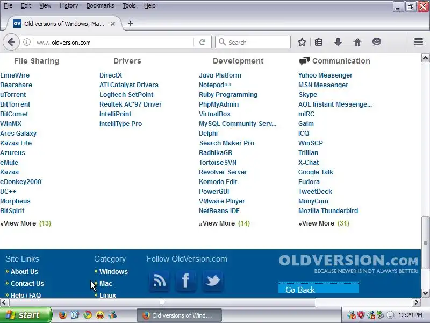Open the Contact Us footer link
Viewport: 430px width, 323px height.
27,284
